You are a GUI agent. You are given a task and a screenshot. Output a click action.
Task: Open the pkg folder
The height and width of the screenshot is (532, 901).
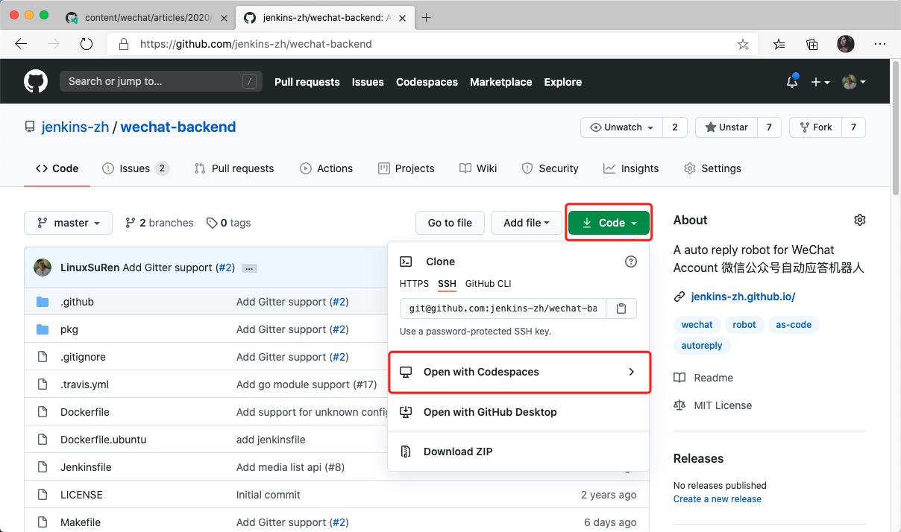coord(69,329)
